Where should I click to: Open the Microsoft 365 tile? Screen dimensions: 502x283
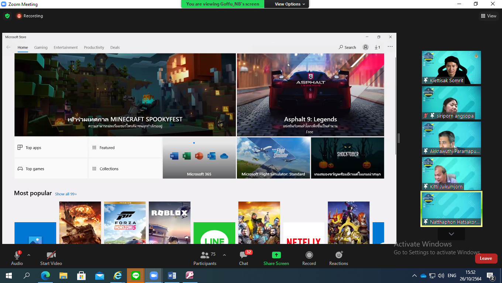tap(199, 158)
